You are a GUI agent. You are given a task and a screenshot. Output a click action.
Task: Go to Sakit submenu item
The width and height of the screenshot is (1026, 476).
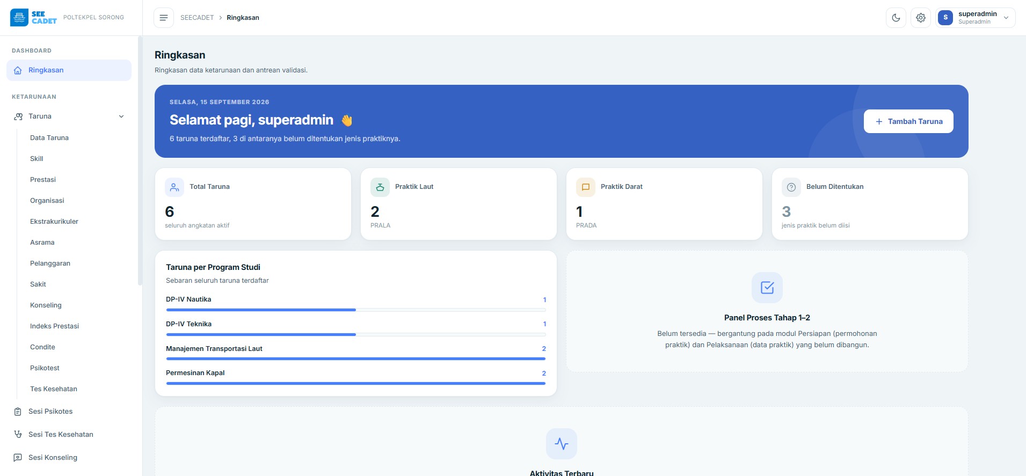tap(38, 284)
